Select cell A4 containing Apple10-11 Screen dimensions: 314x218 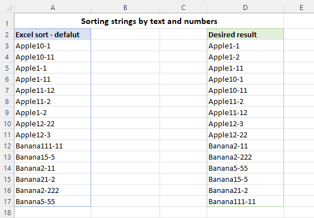pos(52,57)
